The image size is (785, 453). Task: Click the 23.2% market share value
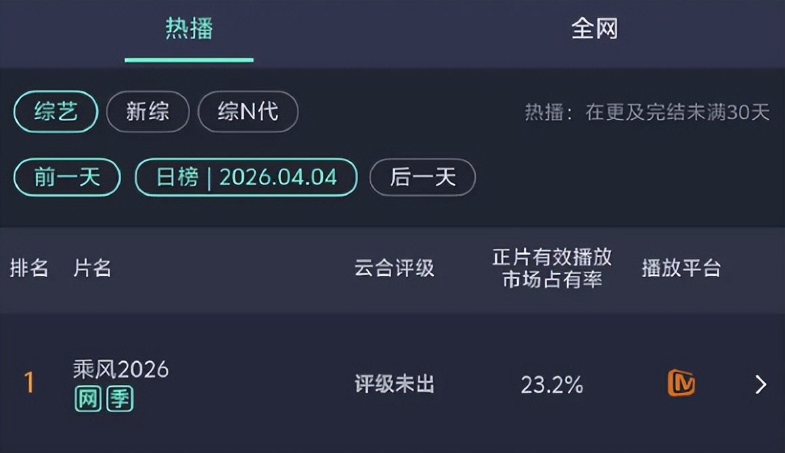point(552,385)
